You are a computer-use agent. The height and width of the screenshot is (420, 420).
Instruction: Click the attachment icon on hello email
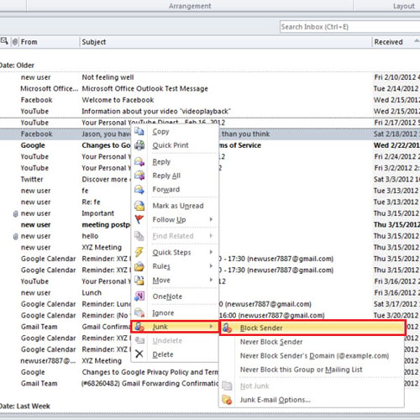point(16,236)
